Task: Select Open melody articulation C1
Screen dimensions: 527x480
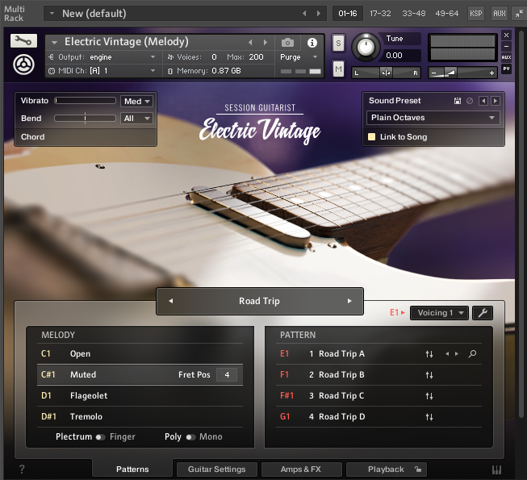Action: click(x=140, y=353)
